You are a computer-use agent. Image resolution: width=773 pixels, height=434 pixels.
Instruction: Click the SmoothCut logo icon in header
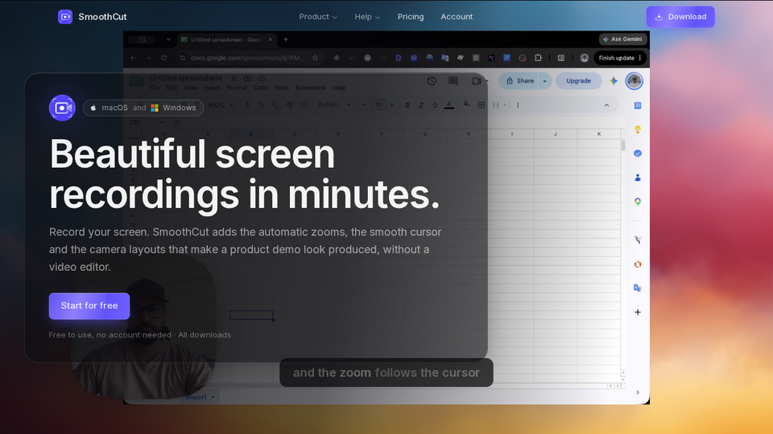(x=65, y=17)
